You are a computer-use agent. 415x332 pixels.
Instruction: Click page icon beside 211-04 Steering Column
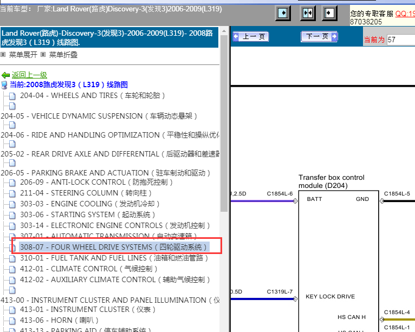pyautogui.click(x=12, y=193)
